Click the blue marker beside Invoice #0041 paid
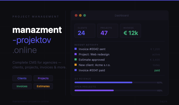This screenshot has height=105, width=179. point(76,70)
